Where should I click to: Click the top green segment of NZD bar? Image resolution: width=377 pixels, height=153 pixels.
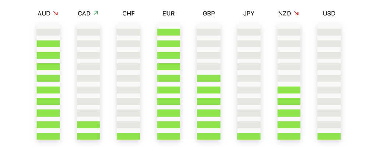point(289,90)
